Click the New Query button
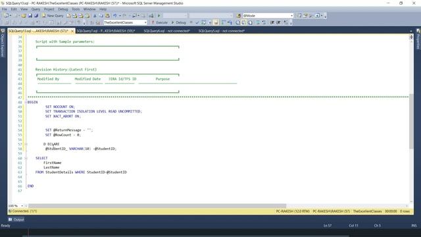The width and height of the screenshot is (421, 237). 53,16
